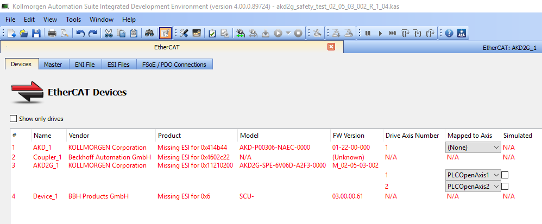Toggle Simulated checkbox for PLCOpenAxis2

[505, 187]
